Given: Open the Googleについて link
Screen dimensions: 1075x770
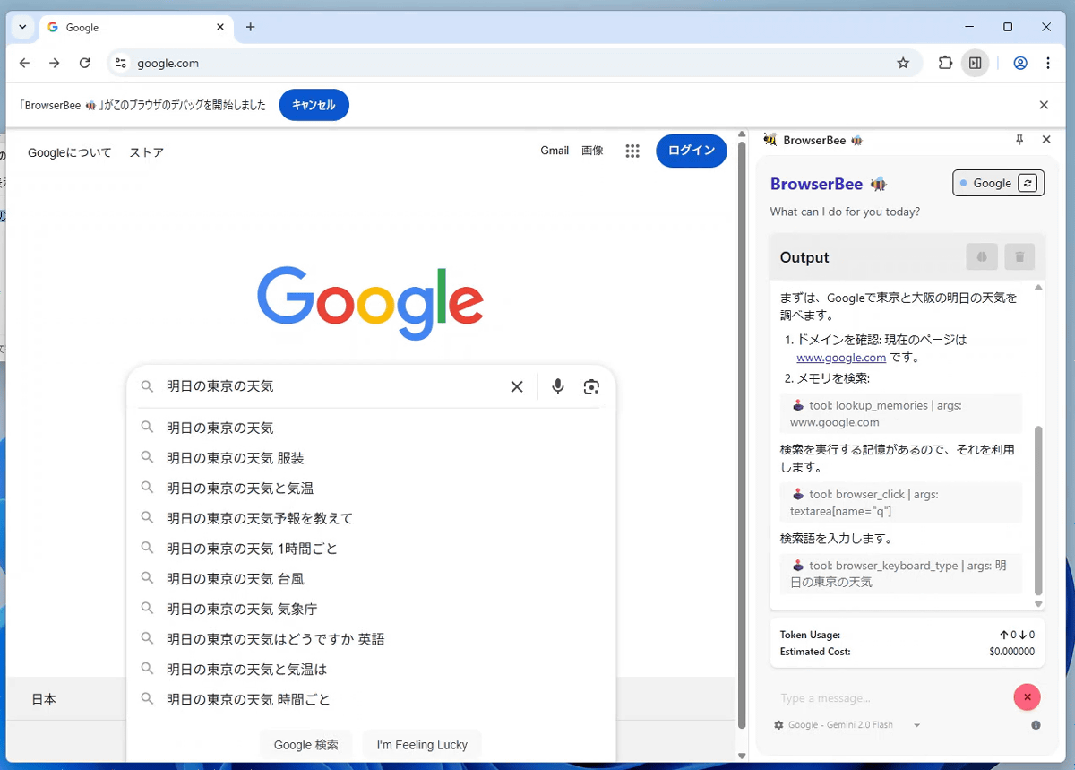Looking at the screenshot, I should [x=70, y=152].
